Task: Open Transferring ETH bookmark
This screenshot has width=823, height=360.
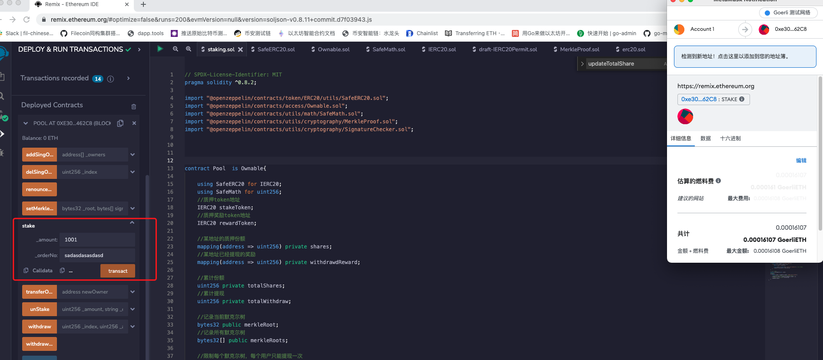Action: (475, 33)
